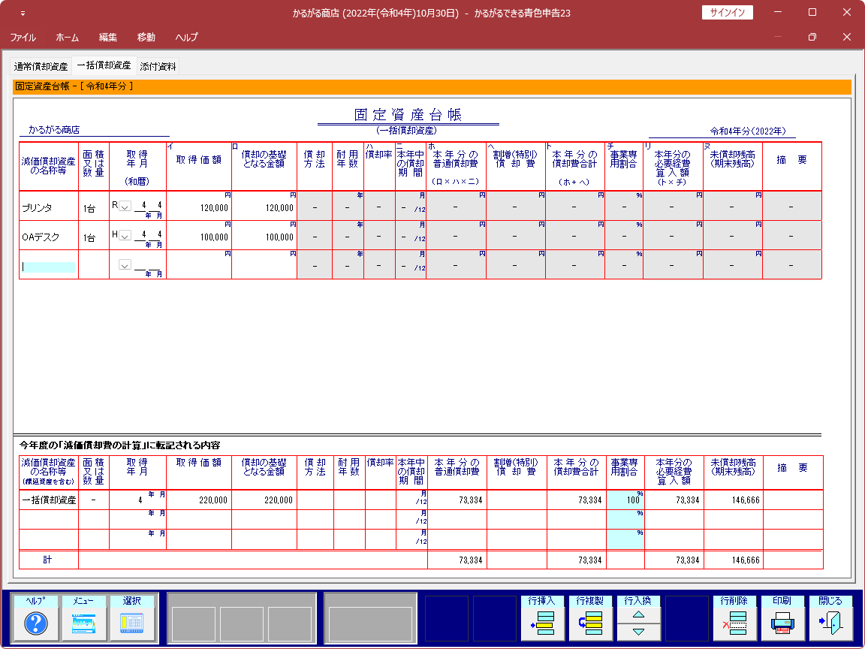Click かるがる商店 shop name text
865x649 pixels.
(x=54, y=130)
